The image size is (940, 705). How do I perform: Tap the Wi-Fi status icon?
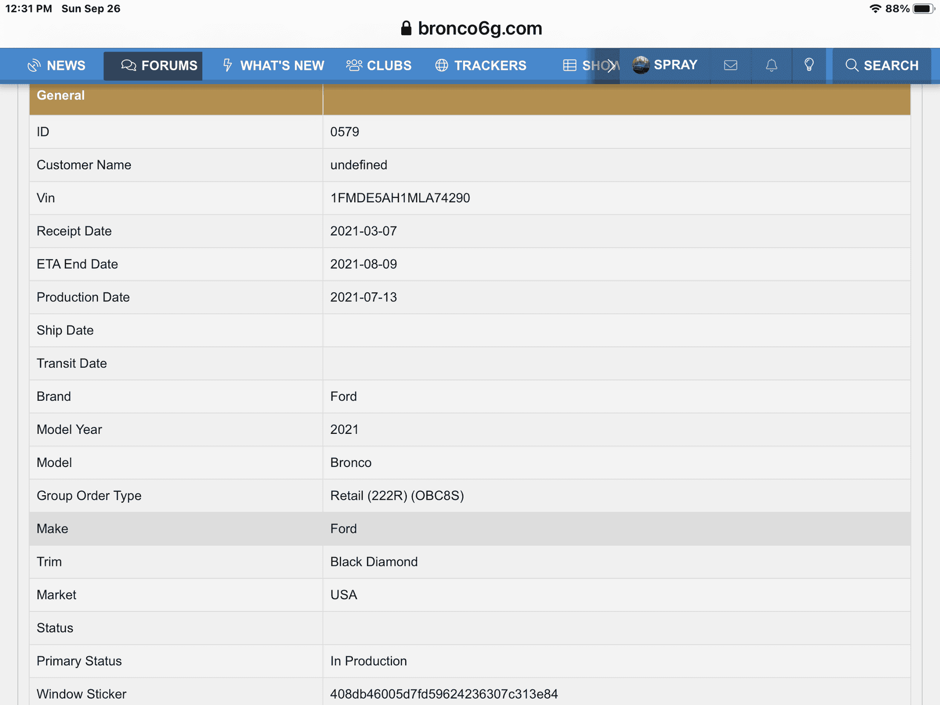(875, 8)
